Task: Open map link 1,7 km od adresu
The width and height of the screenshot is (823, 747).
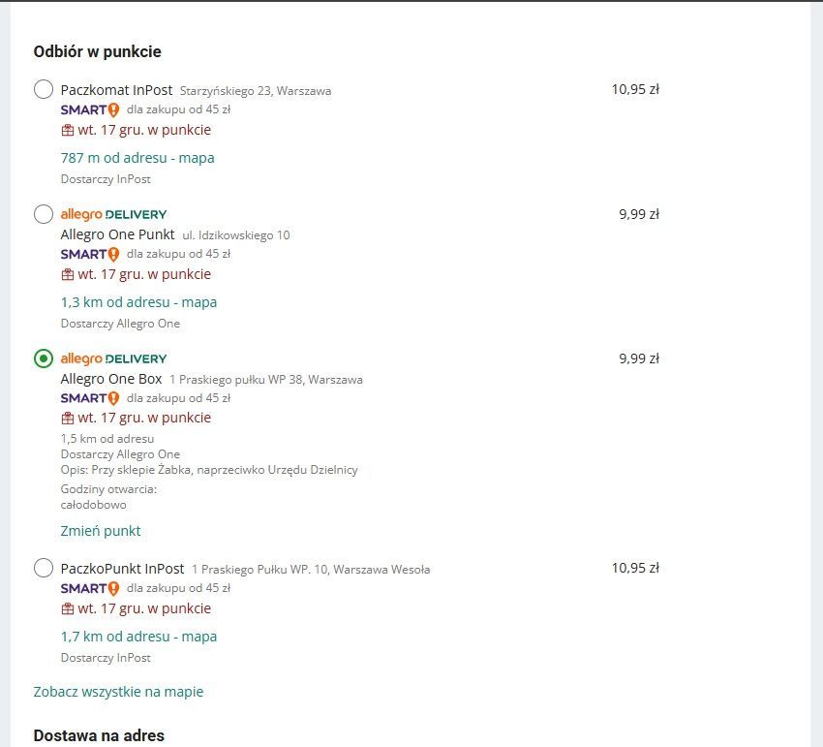Action: coord(138,637)
